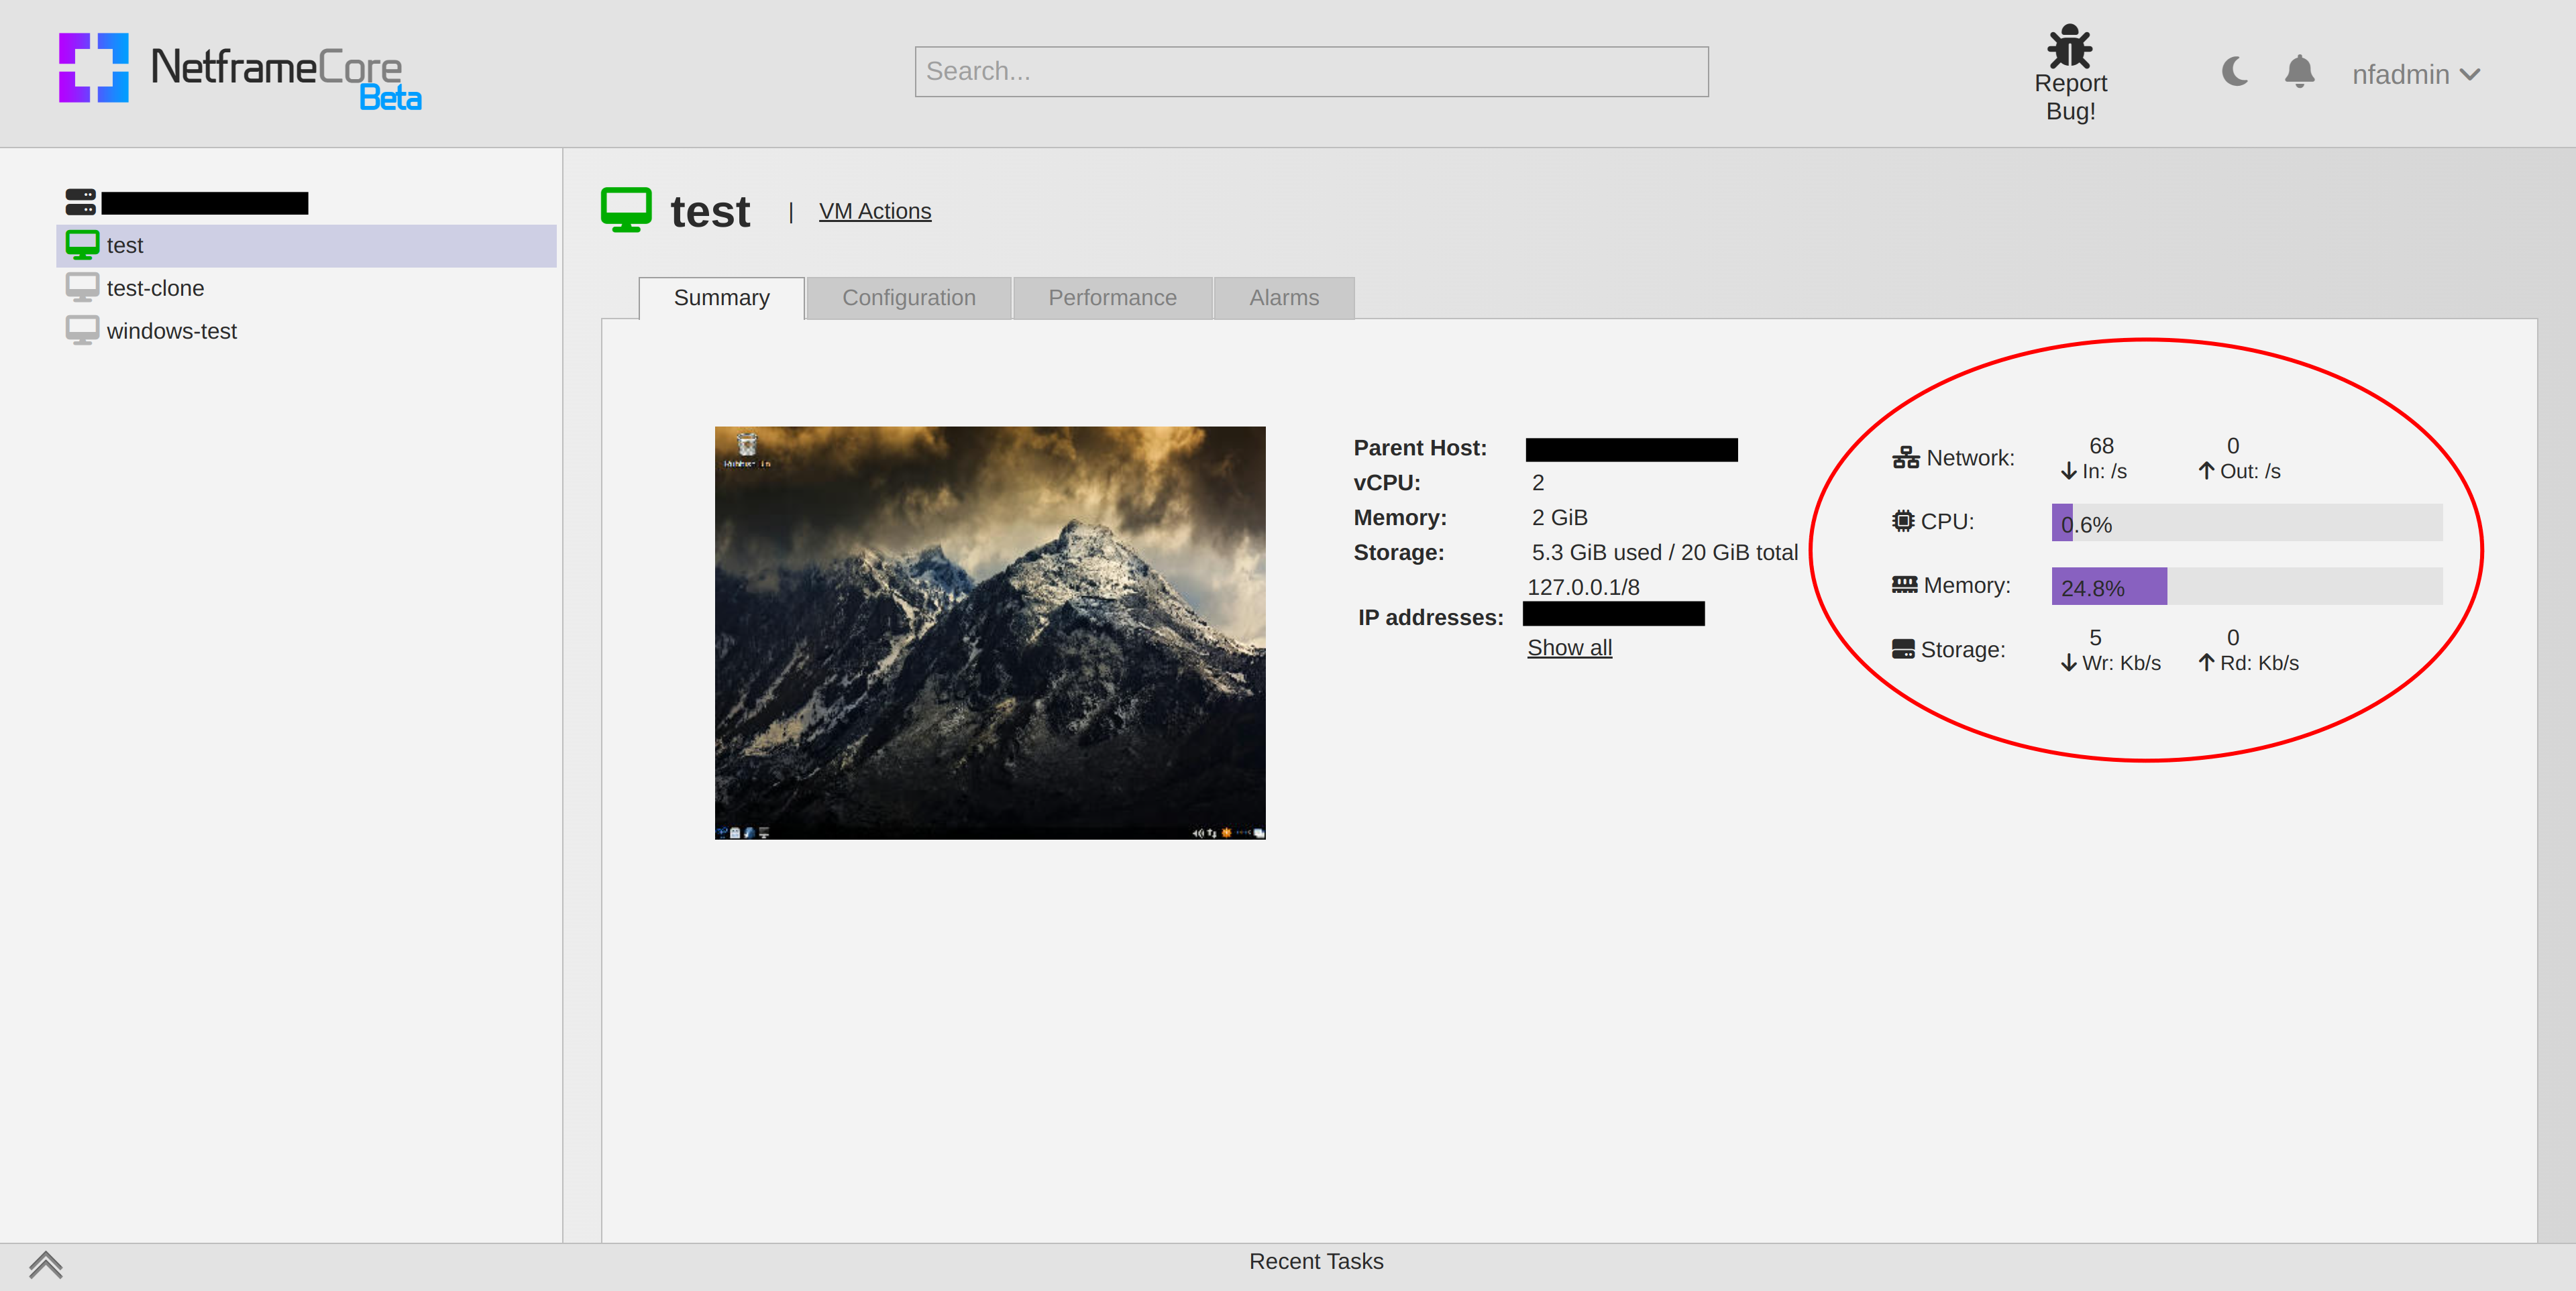Click the 127.0.0.1/8 IP address text
The image size is (2576, 1291).
pyautogui.click(x=1583, y=588)
